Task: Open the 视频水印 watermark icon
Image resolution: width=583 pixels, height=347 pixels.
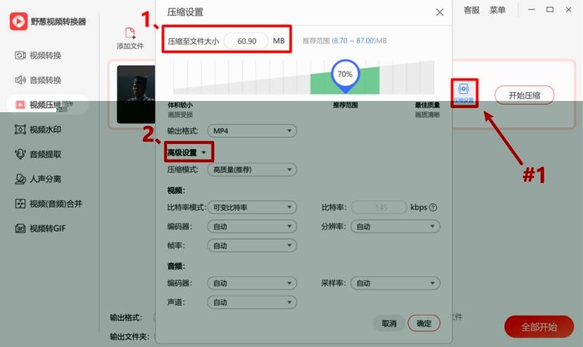Action: click(20, 129)
